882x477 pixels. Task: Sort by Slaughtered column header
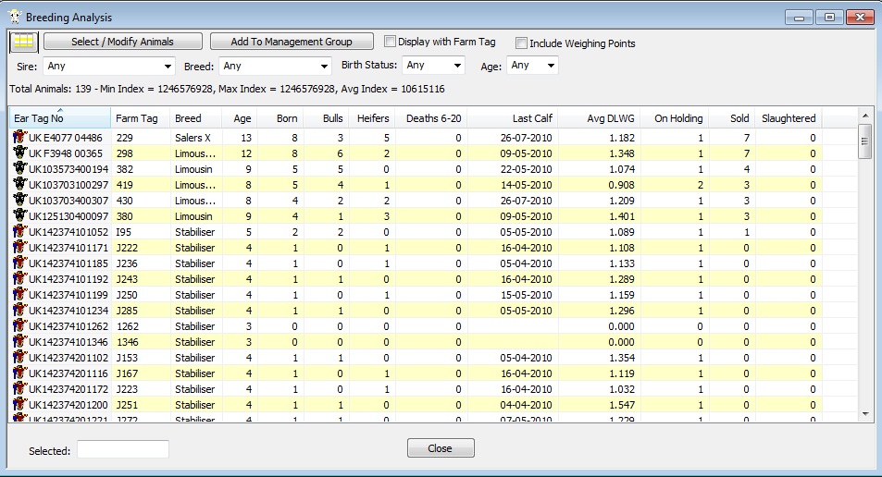[x=789, y=118]
